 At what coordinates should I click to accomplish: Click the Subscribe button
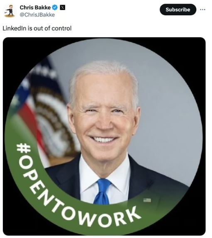[x=178, y=10]
